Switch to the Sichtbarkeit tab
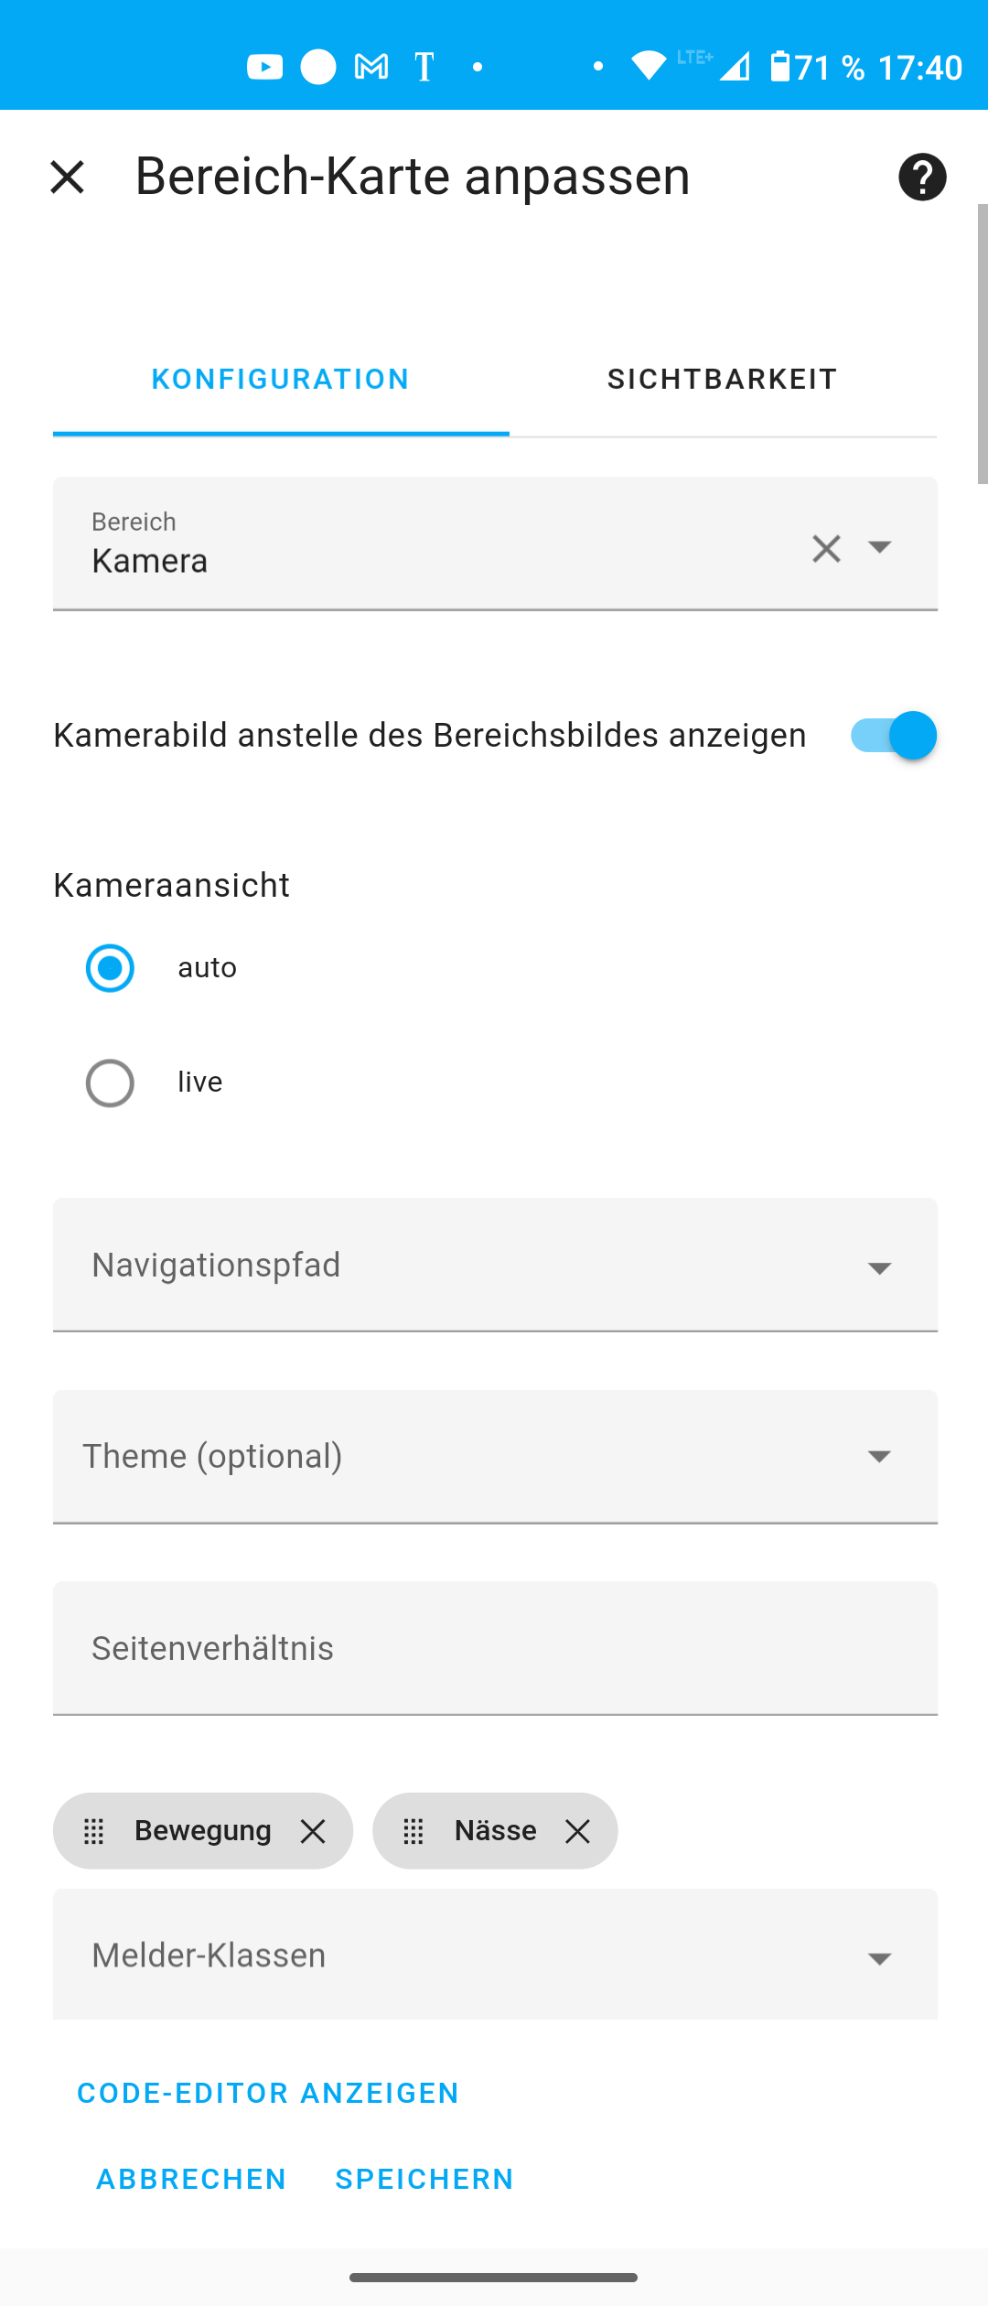This screenshot has width=988, height=2306. click(723, 379)
